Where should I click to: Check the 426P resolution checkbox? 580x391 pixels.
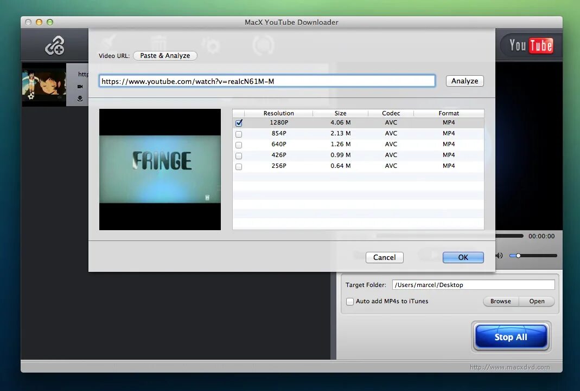(x=239, y=156)
